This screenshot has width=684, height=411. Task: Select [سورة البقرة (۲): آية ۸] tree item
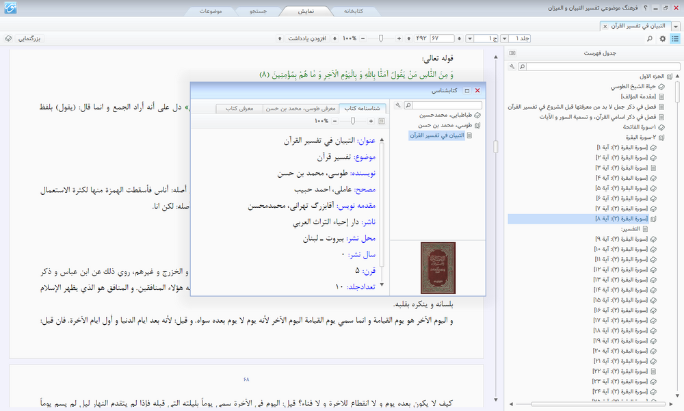pos(622,219)
